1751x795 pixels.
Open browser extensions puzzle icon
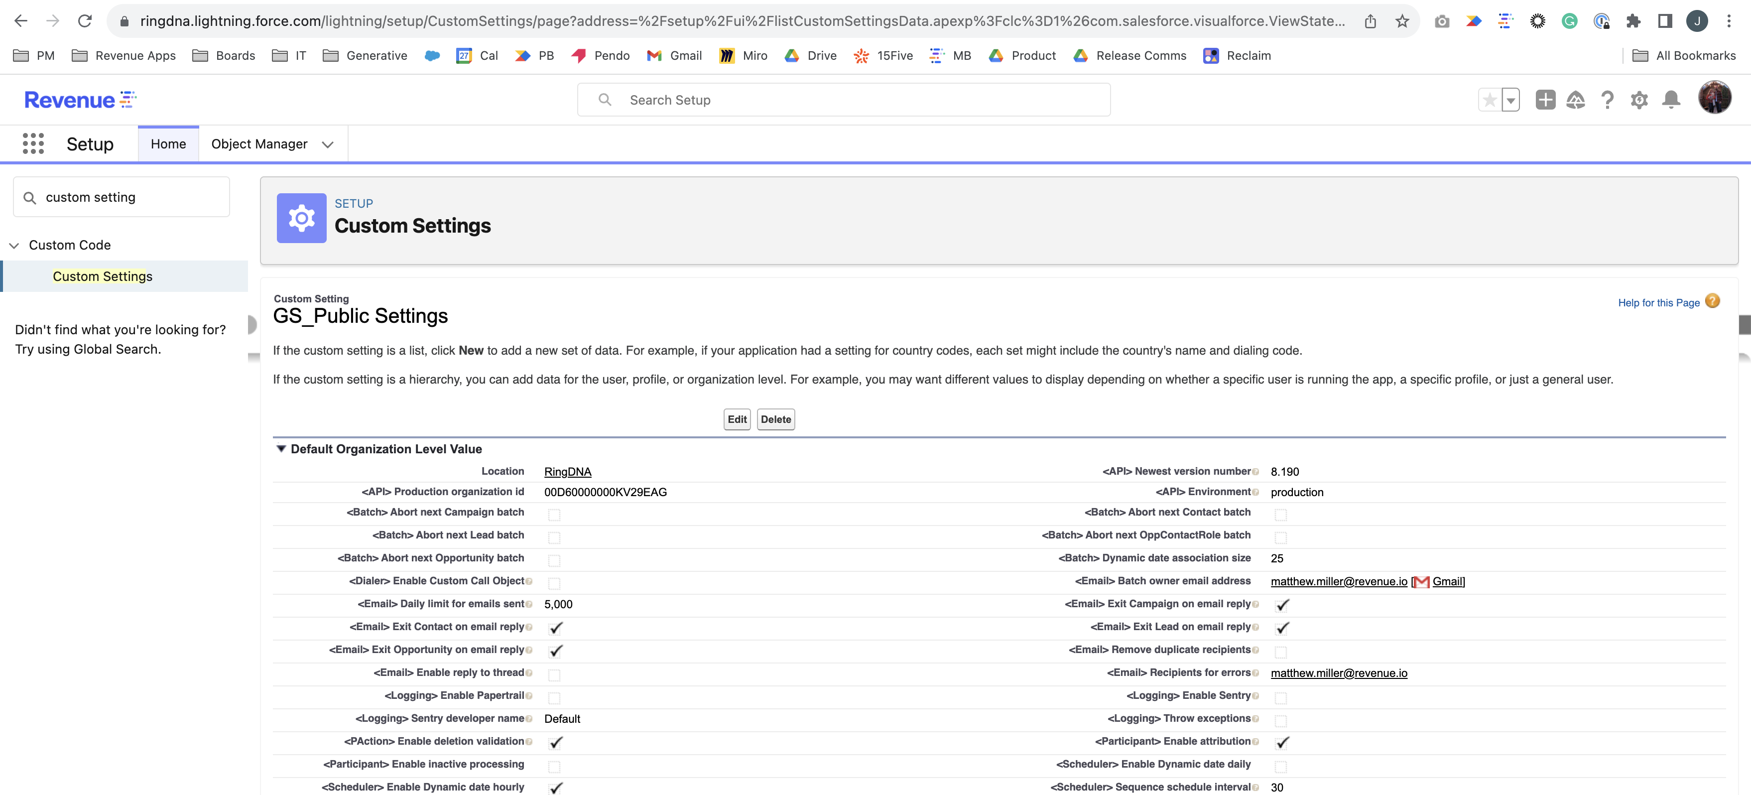coord(1633,21)
